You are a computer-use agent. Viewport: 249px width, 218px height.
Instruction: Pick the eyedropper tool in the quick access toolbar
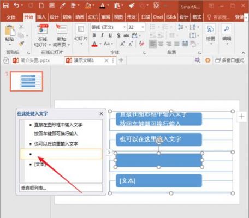coord(62,5)
